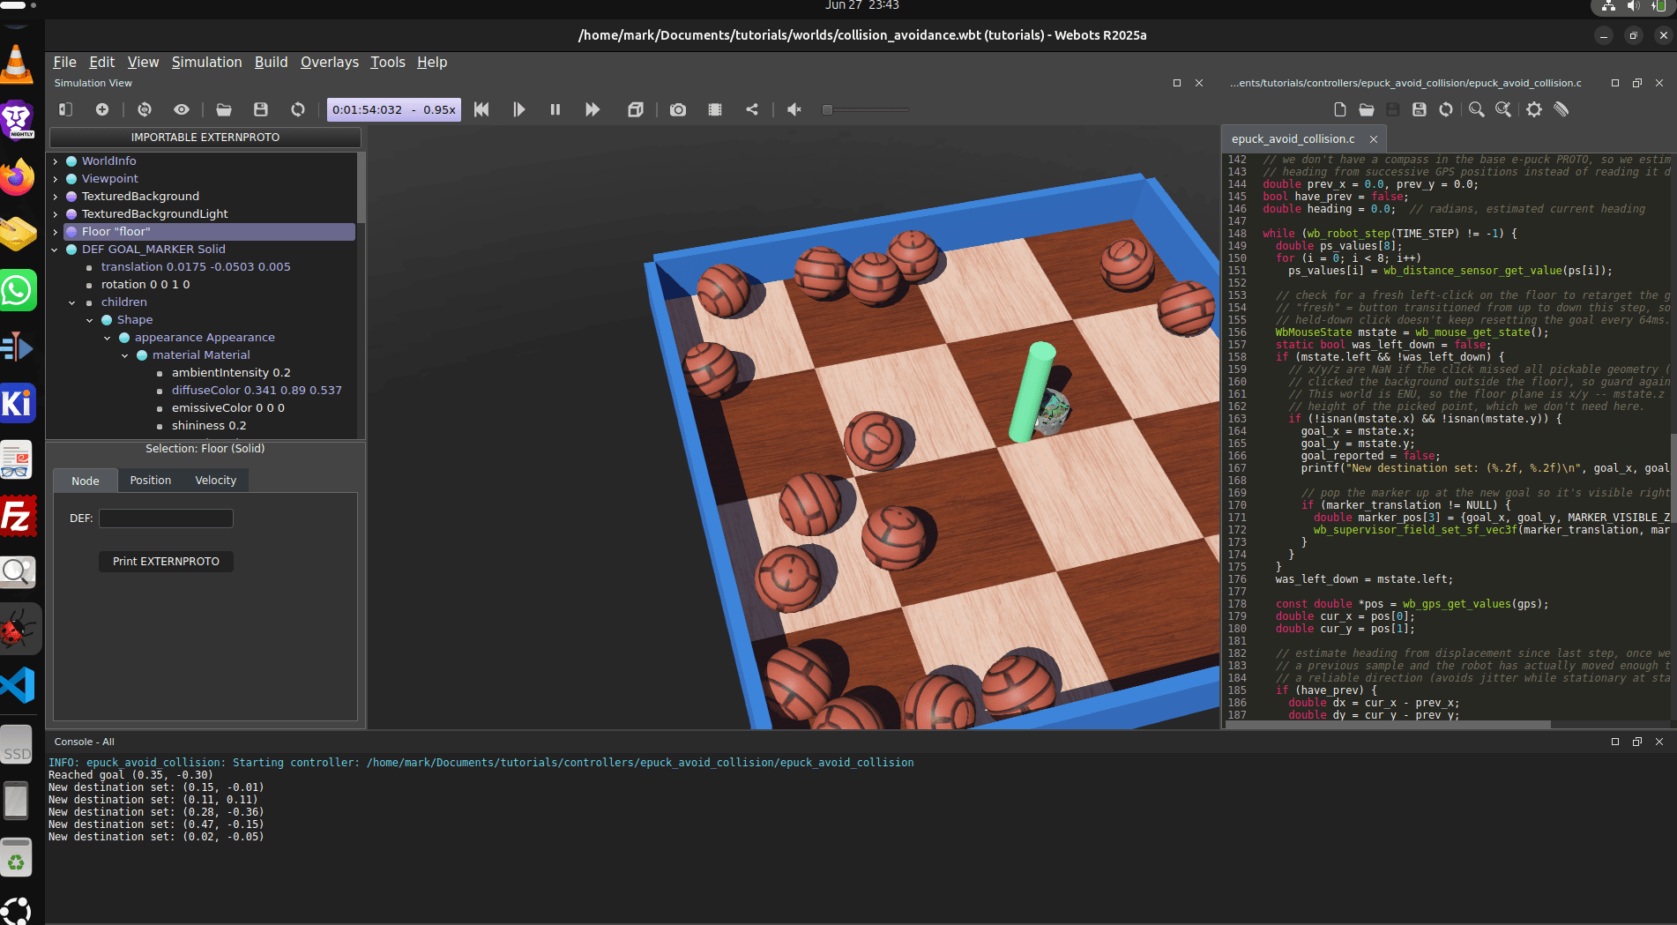Open the view options eye menu
Viewport: 1677px width, 925px height.
click(182, 109)
